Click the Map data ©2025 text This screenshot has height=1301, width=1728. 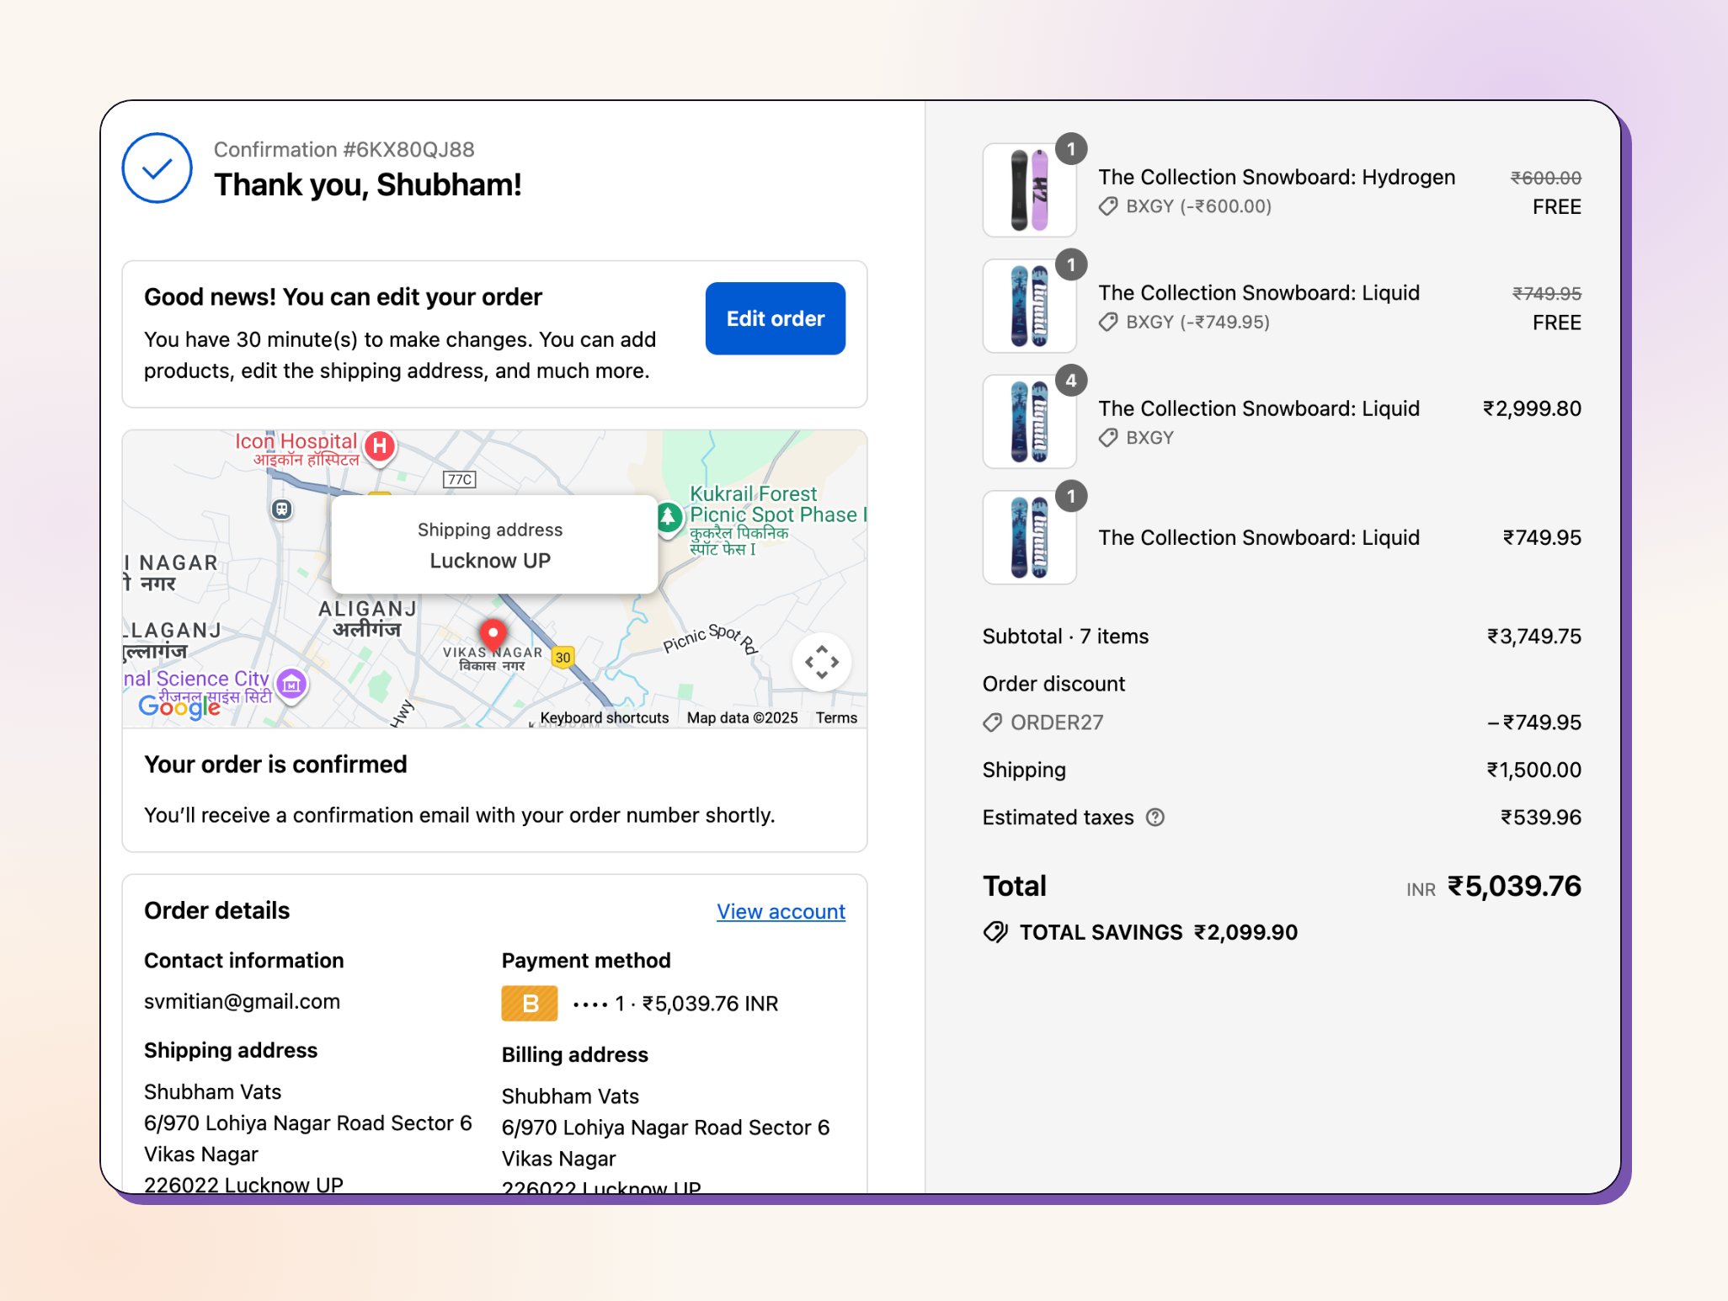click(x=742, y=717)
